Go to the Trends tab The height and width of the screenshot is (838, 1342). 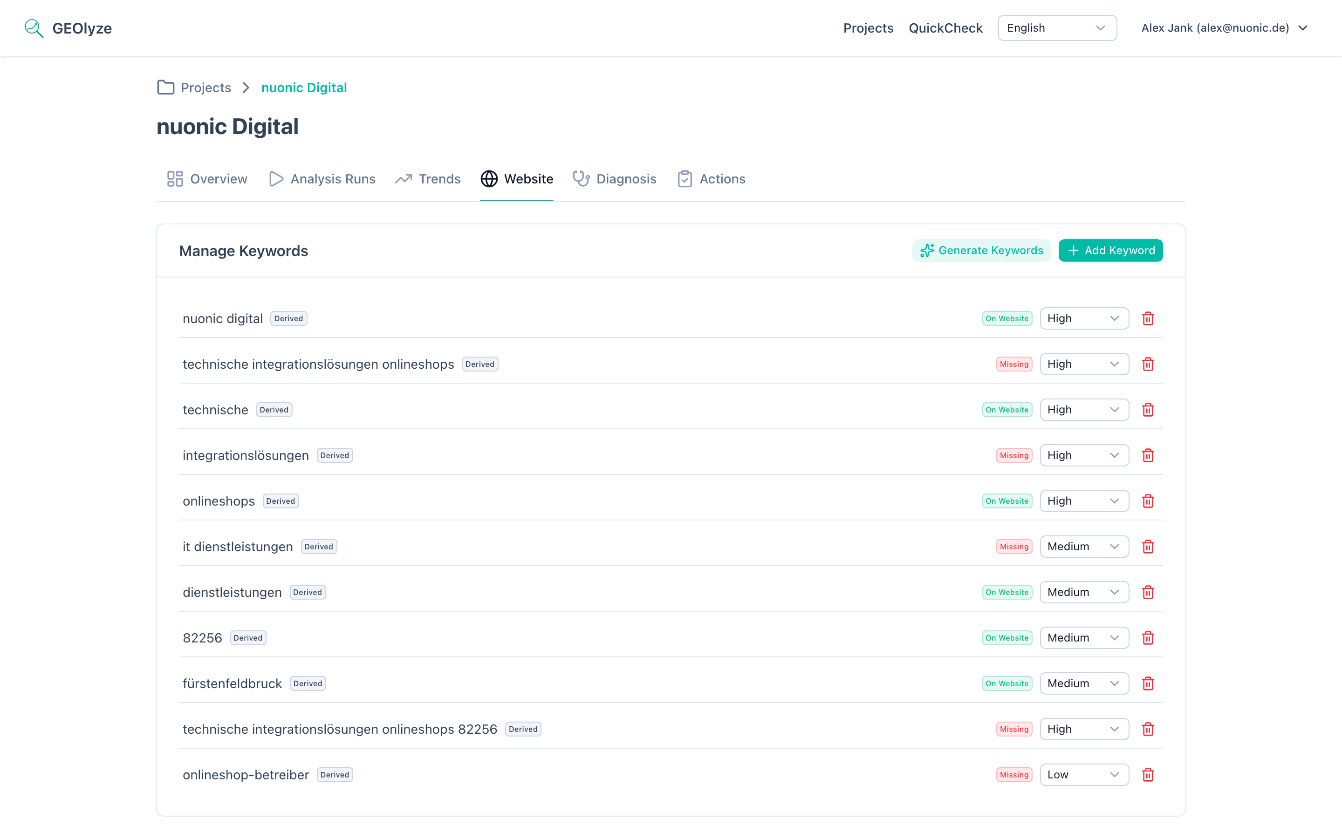coord(428,179)
